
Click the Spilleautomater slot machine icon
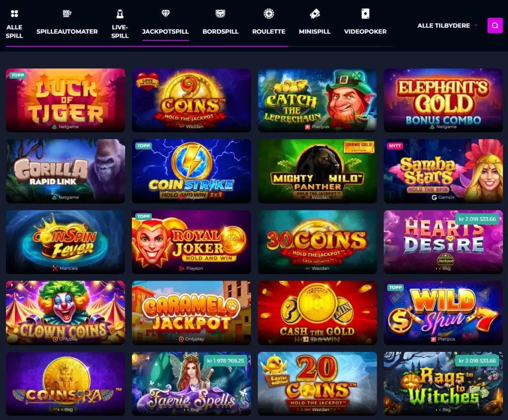click(x=67, y=13)
